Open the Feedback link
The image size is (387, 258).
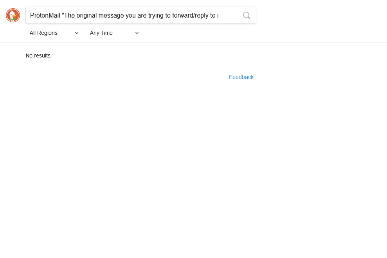pos(241,77)
